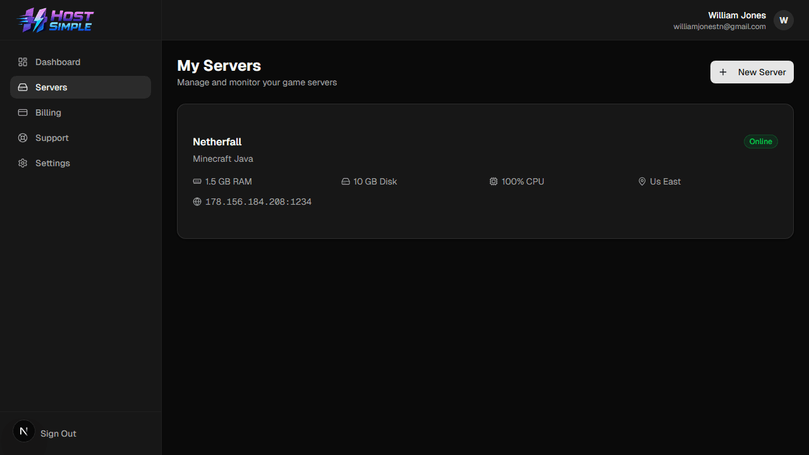Click the disk icon beside 10 GB Disk
This screenshot has width=809, height=455.
tap(345, 181)
